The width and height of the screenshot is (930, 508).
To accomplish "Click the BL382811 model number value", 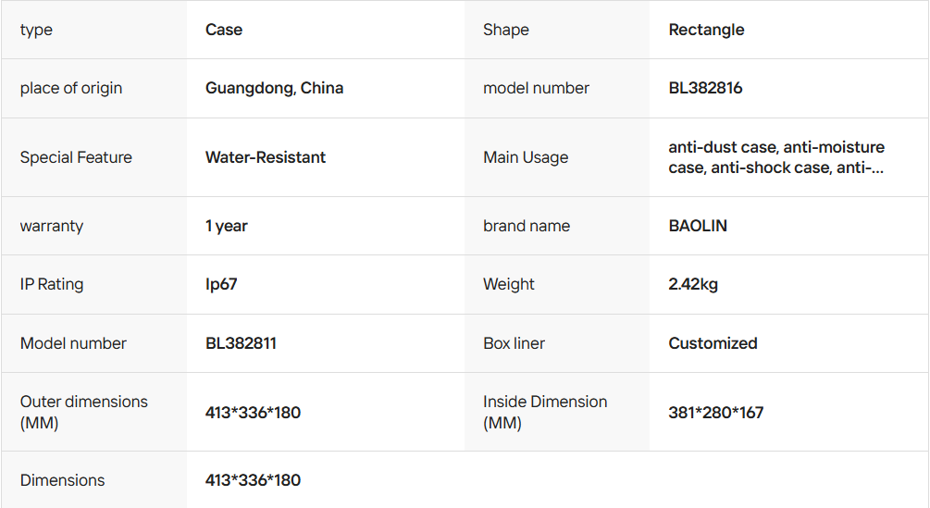I will 241,343.
